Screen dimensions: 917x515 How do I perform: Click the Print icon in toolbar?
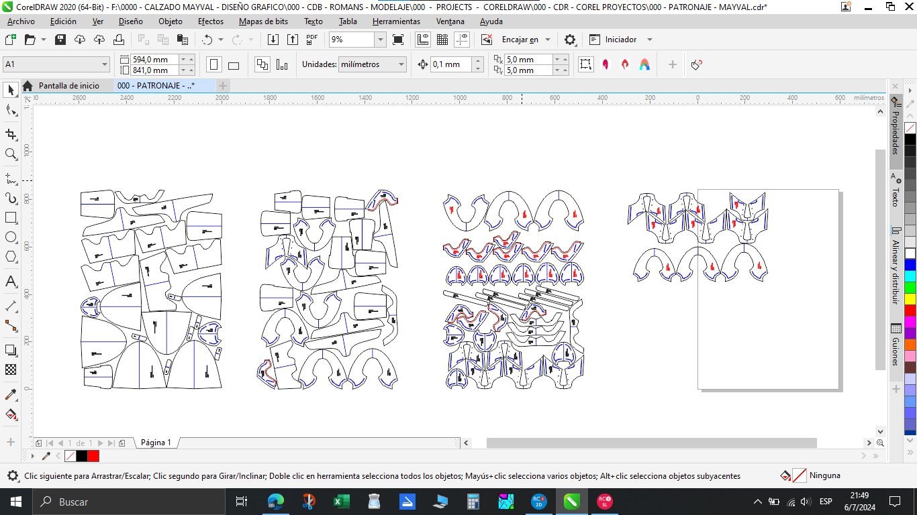(x=119, y=40)
